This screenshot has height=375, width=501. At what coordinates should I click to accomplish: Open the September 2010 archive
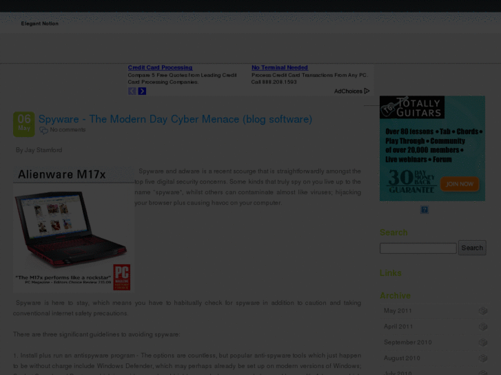[408, 343]
